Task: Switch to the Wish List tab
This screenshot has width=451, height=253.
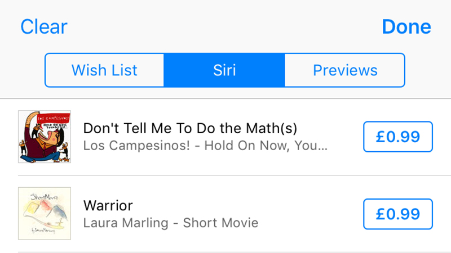Action: [104, 70]
